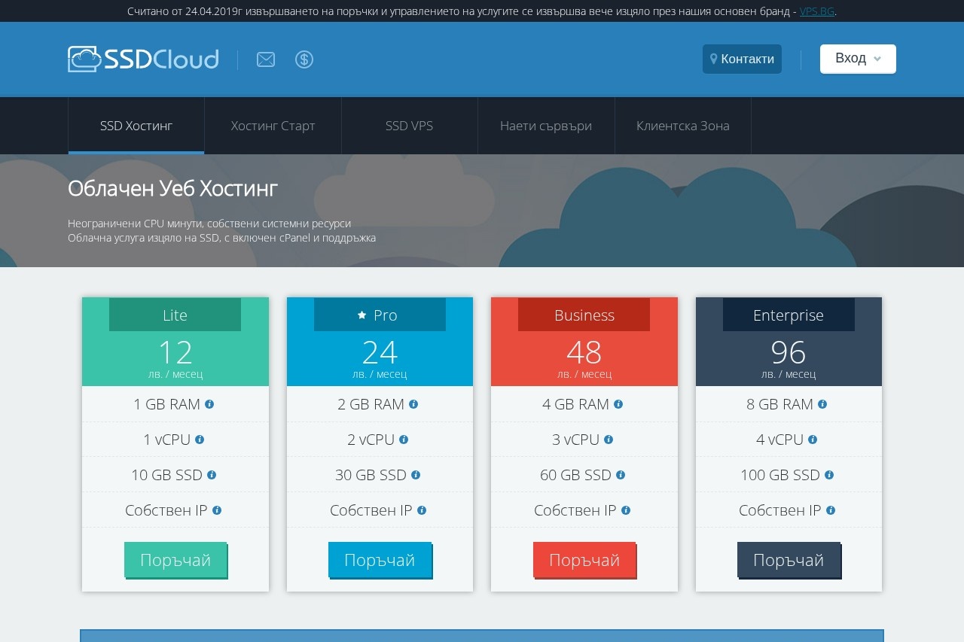Order the Lite plan via Поръчай
Image resolution: width=964 pixels, height=642 pixels.
(175, 559)
